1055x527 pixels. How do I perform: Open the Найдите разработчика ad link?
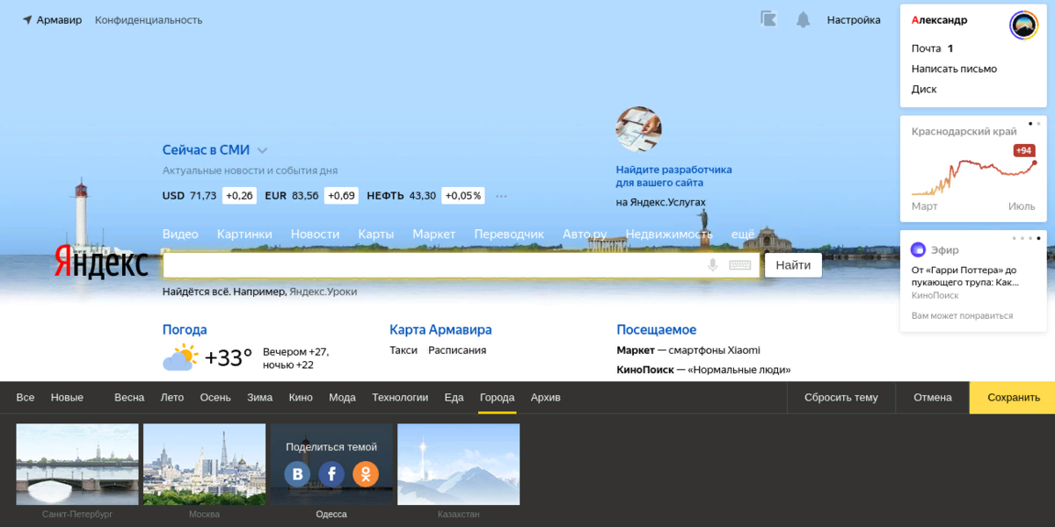pos(673,176)
